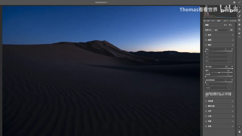Click the 自动 (Auto) button
Screen dimensions: 242x136
[x=225, y=25]
